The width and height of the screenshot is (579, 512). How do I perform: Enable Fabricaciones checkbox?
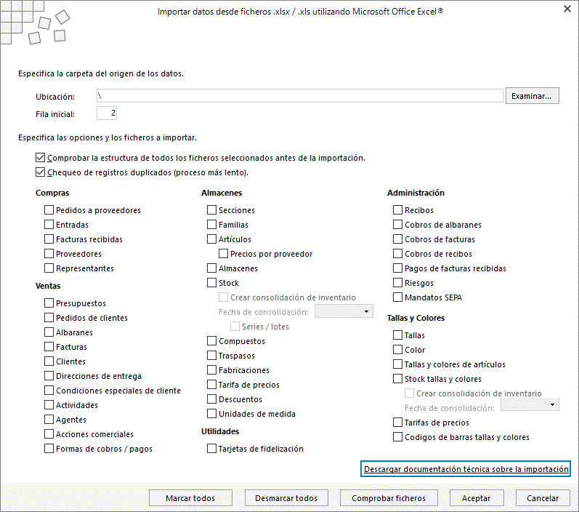tap(211, 370)
